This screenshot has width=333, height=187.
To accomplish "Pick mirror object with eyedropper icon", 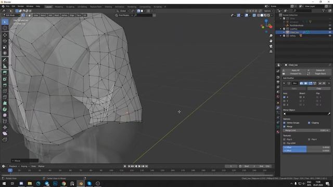I will (x=329, y=114).
